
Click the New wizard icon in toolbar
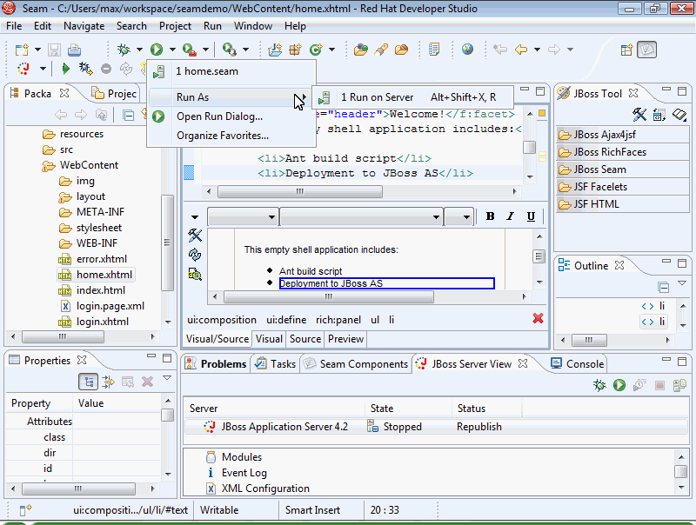[22, 50]
